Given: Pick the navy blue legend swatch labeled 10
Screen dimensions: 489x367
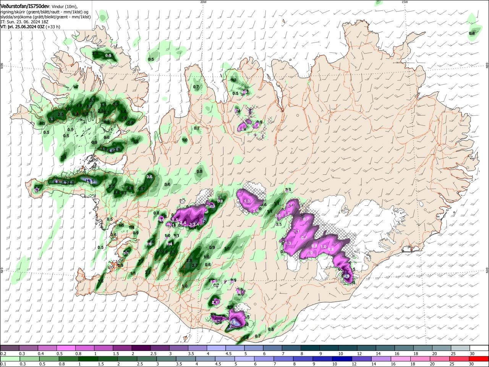Looking at the screenshot, I should point(341,359).
